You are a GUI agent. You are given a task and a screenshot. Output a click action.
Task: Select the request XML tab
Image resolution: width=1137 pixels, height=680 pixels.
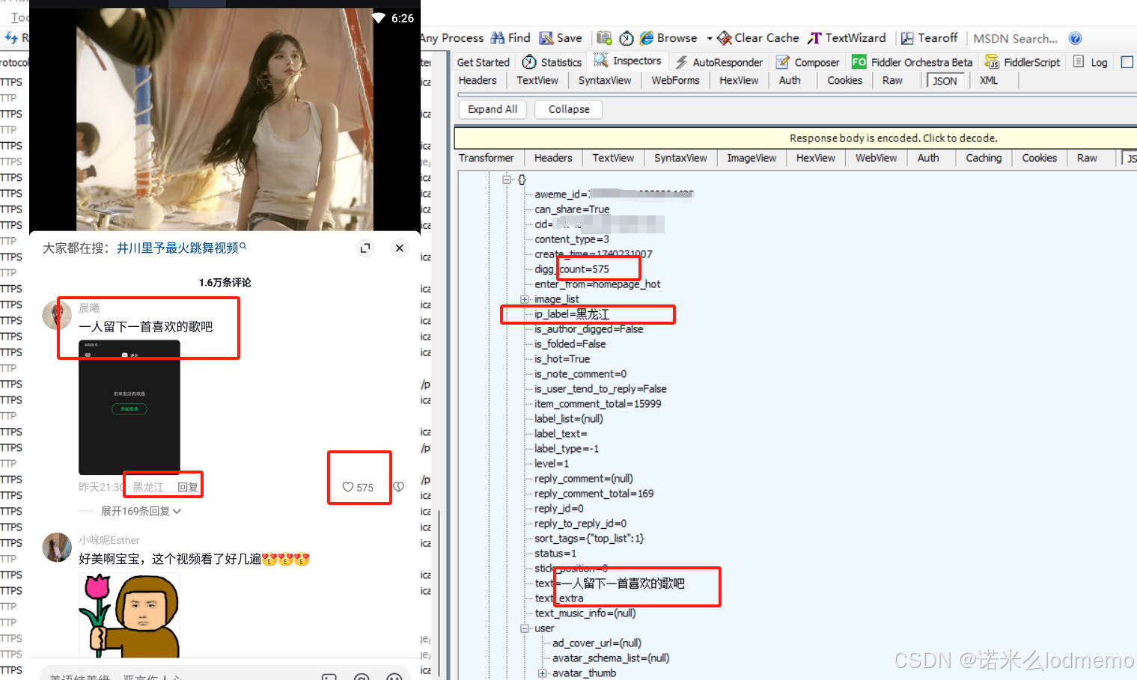988,80
